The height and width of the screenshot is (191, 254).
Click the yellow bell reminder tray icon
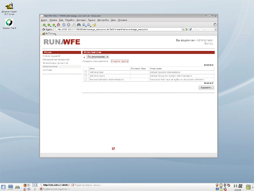tap(221, 189)
